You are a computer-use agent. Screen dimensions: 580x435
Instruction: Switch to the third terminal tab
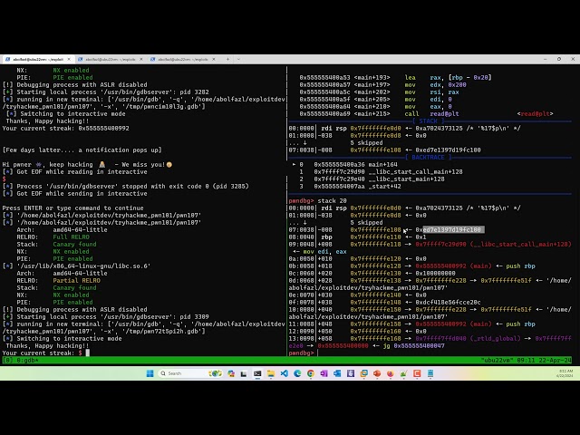tap(183, 59)
